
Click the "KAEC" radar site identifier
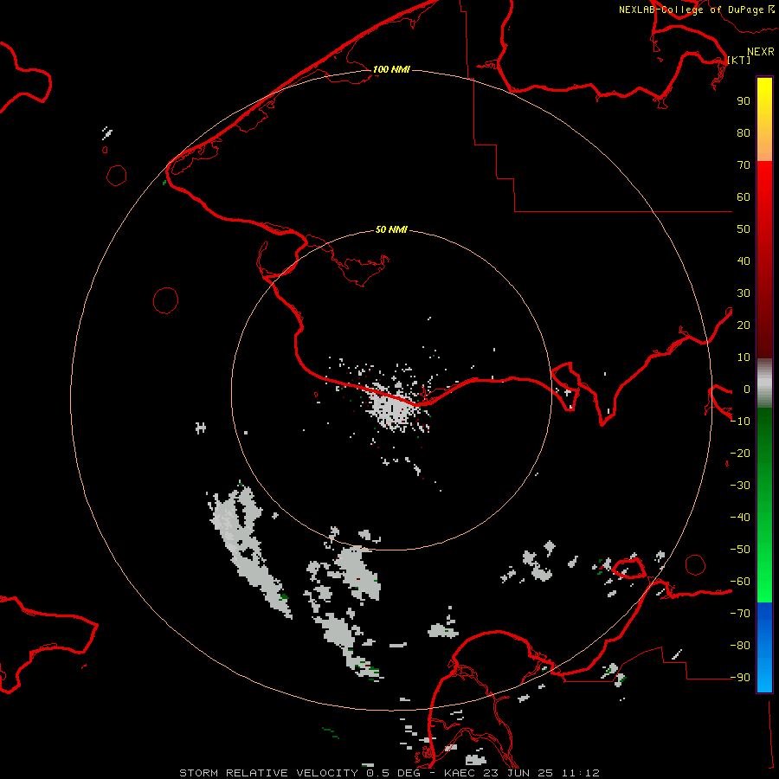click(459, 773)
